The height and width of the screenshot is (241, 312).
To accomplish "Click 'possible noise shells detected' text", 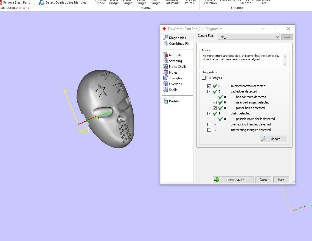I will (255, 119).
